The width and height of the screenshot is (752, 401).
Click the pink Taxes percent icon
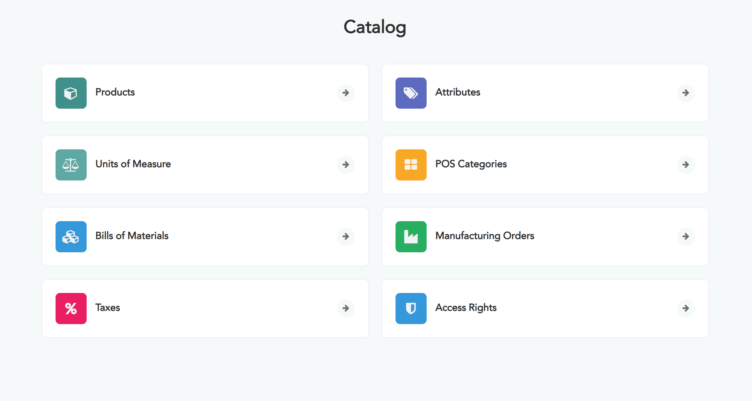pos(71,309)
